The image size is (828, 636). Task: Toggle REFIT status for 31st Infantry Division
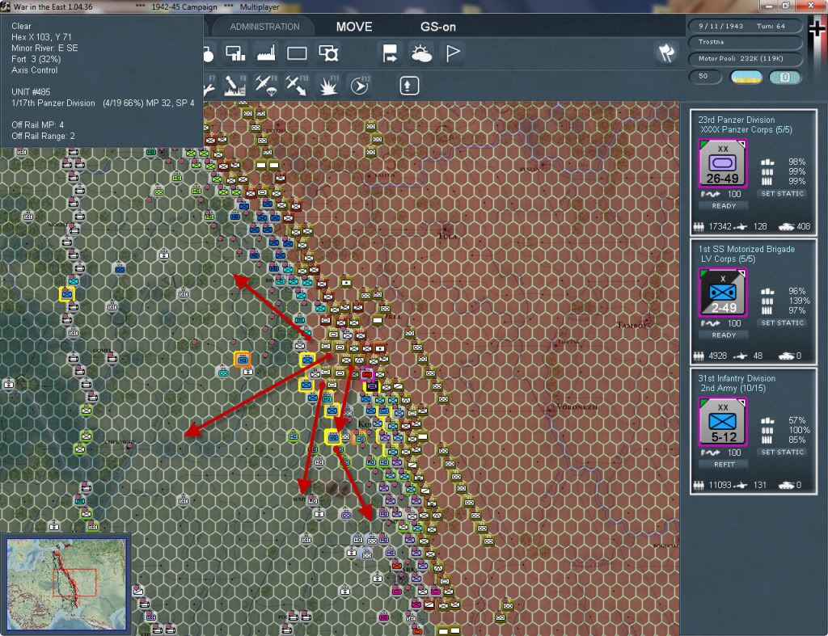pyautogui.click(x=724, y=465)
